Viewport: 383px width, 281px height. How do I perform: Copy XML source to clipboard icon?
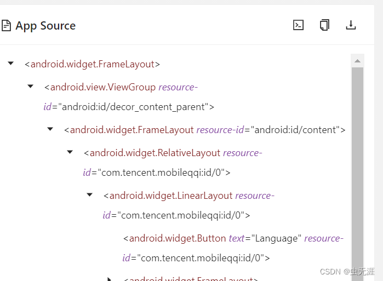coord(324,25)
